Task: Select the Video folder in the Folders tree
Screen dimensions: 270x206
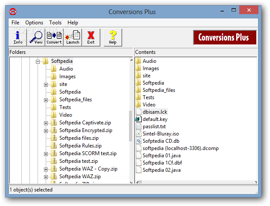Action: [66, 115]
